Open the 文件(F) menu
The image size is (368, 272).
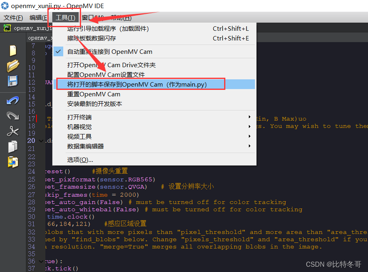point(13,17)
